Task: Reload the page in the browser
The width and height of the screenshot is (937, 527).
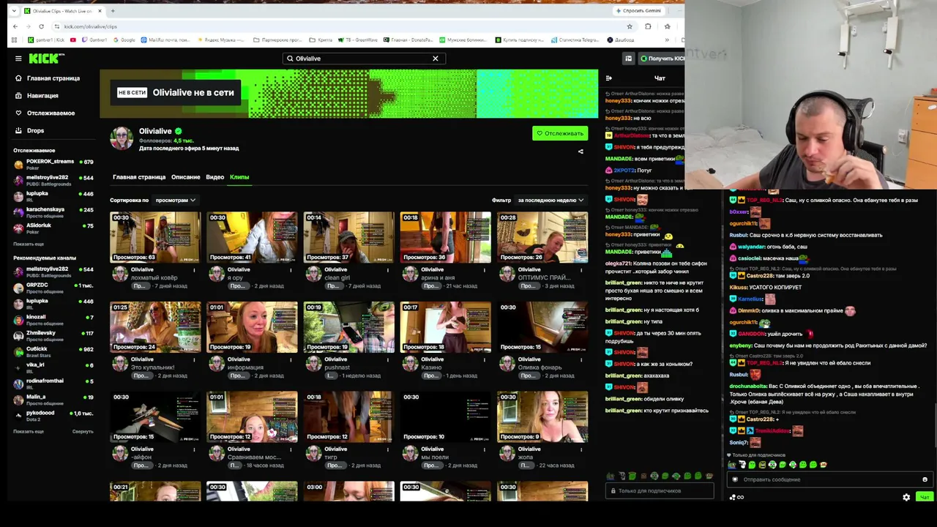Action: 41,26
